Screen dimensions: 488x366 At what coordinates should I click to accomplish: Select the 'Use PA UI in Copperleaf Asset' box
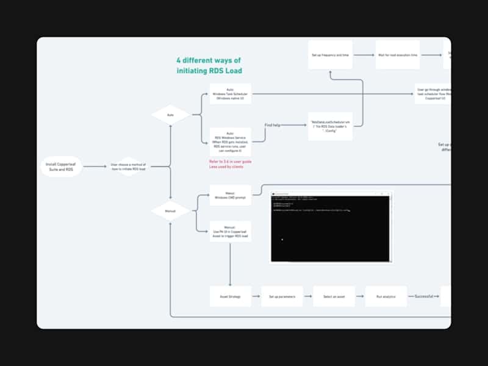(231, 232)
